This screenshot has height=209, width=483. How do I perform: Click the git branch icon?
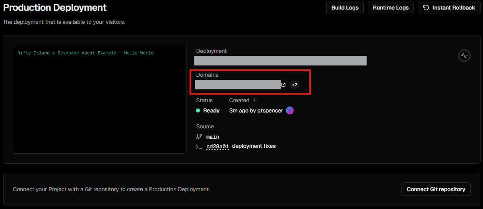(199, 137)
